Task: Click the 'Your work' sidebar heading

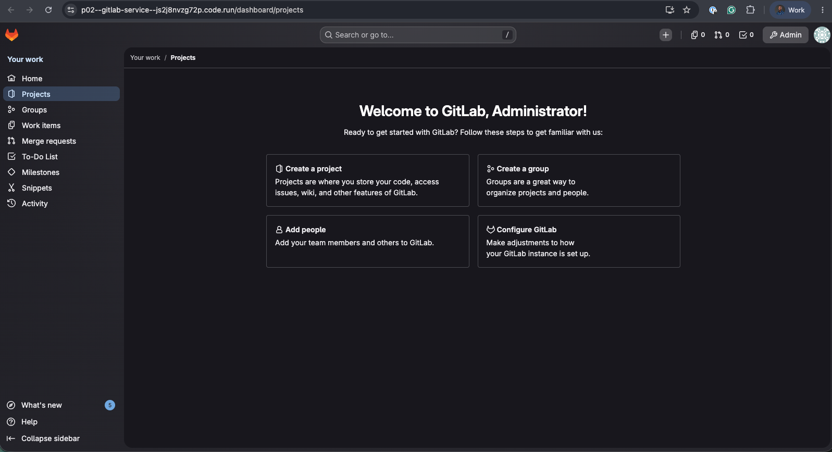Action: 26,59
